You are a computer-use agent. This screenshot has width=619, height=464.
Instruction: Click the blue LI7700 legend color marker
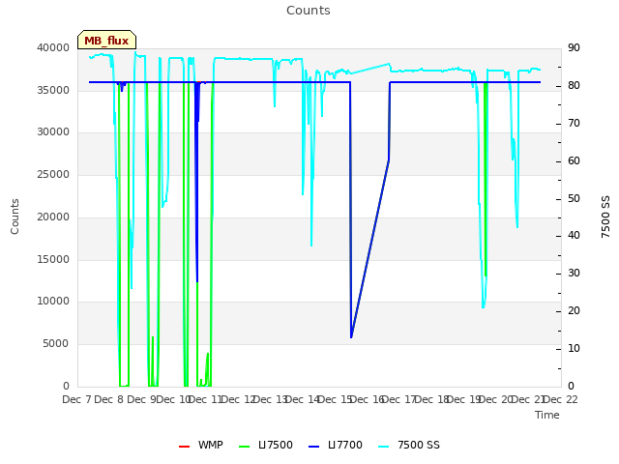(313, 447)
